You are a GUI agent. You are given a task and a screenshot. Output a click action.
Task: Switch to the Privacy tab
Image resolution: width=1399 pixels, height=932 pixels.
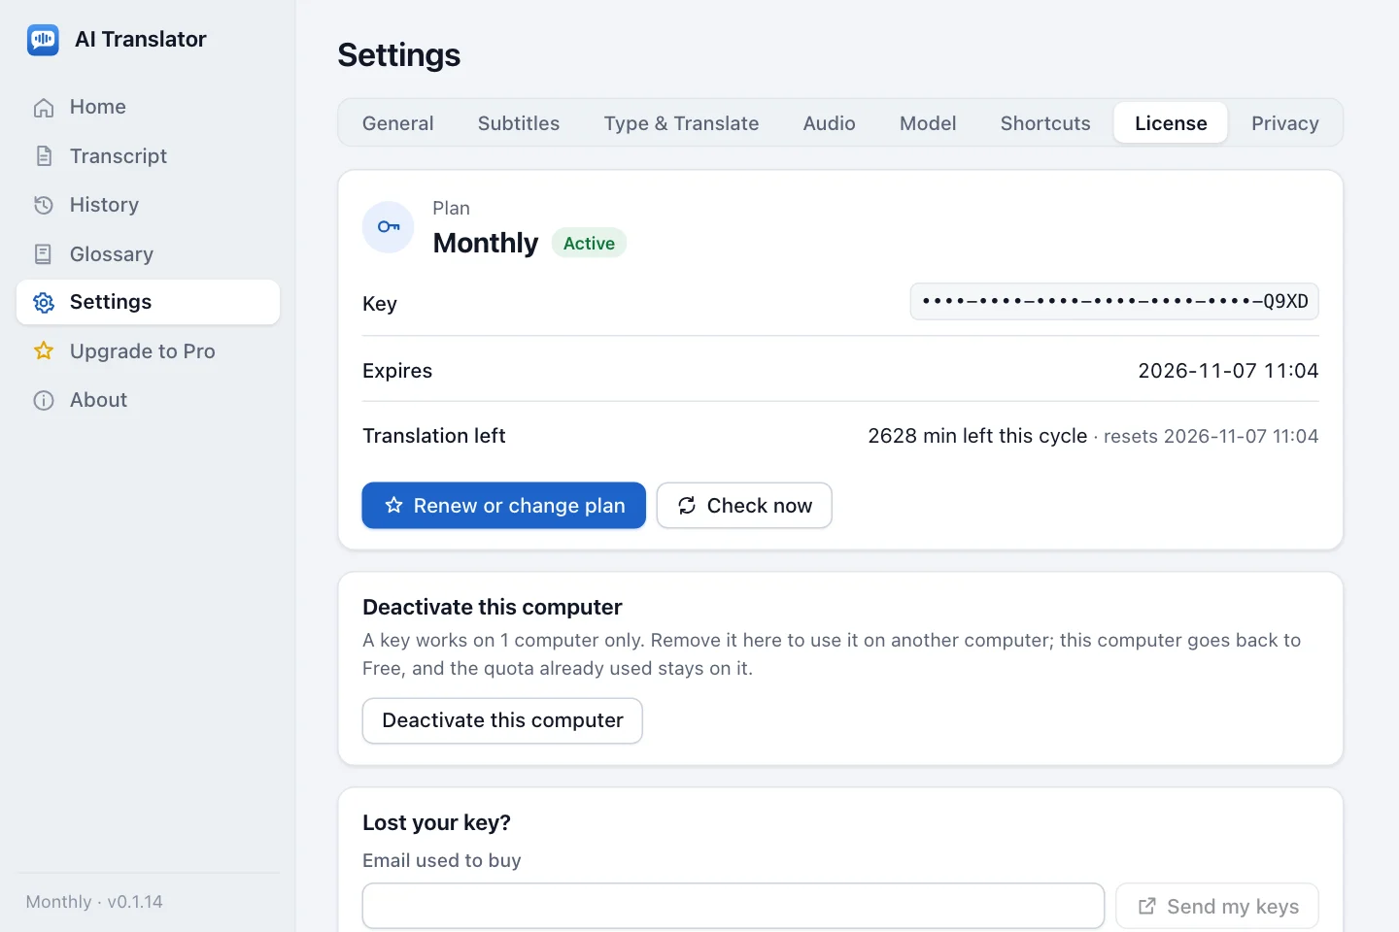click(1284, 123)
